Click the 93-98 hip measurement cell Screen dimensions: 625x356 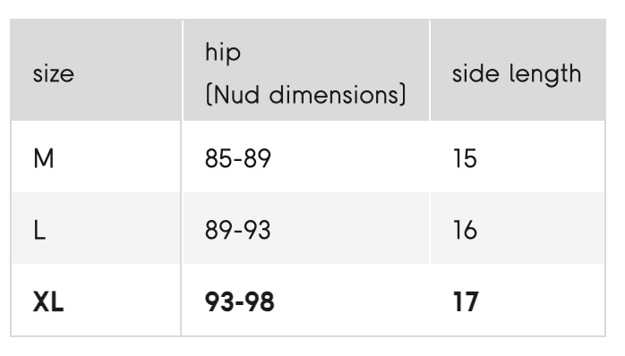click(306, 301)
